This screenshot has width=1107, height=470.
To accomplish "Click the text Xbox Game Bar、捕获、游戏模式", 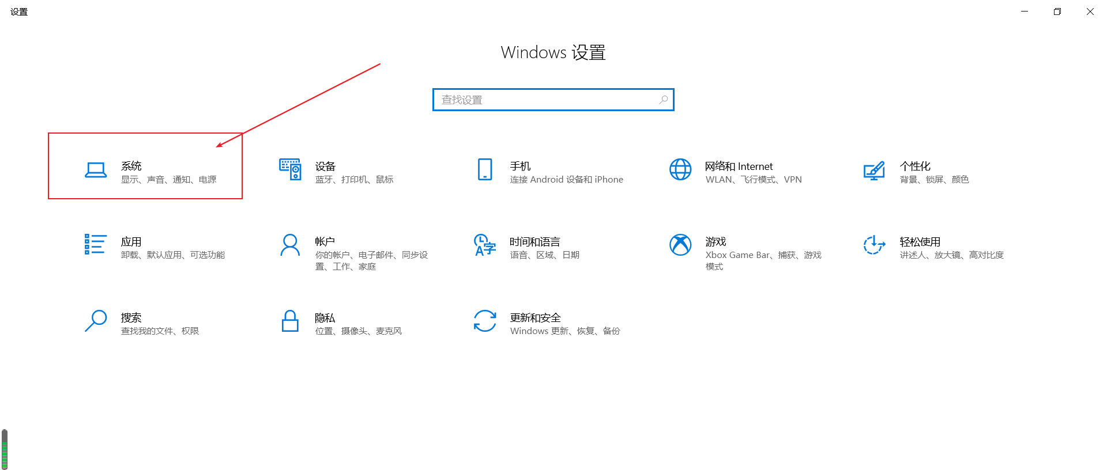I will tap(763, 261).
